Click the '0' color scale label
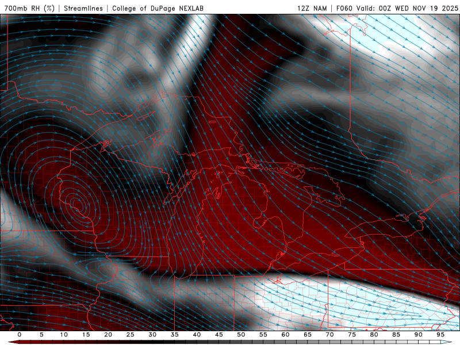Screen dimensions: 460x345 20,335
